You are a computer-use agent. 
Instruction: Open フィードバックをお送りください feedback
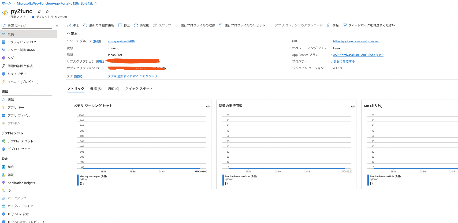coord(369,25)
